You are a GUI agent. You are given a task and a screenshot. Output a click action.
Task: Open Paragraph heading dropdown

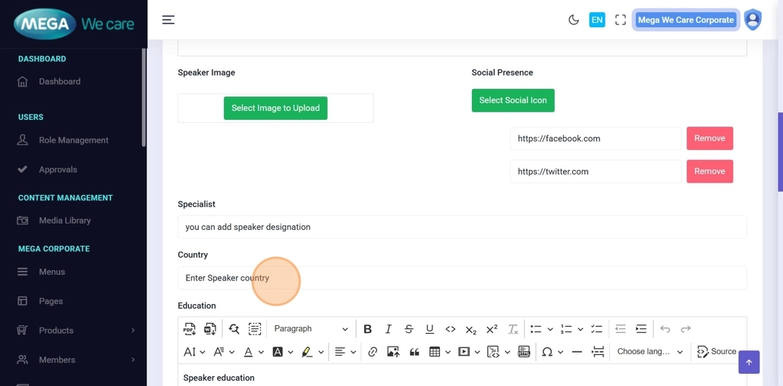click(311, 329)
